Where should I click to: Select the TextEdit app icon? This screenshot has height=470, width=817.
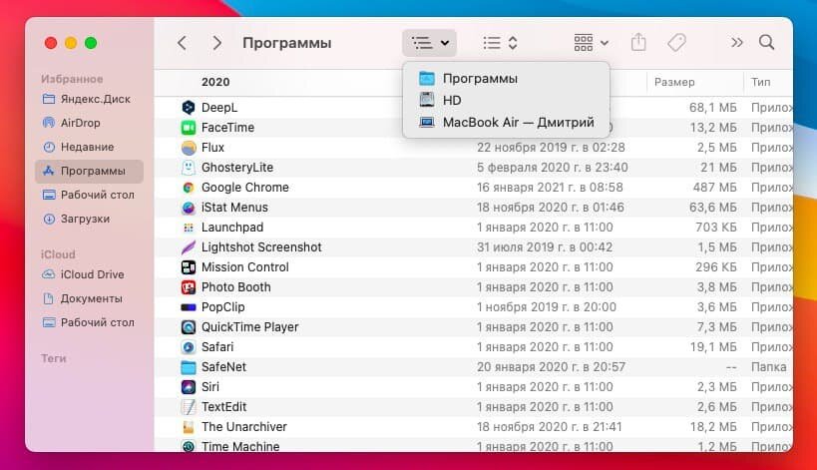click(x=189, y=407)
